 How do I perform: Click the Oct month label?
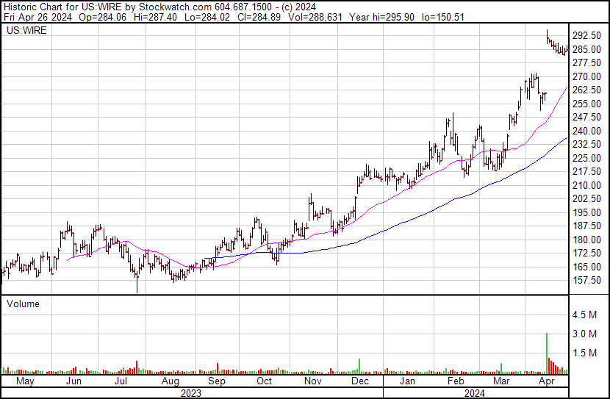pyautogui.click(x=264, y=381)
